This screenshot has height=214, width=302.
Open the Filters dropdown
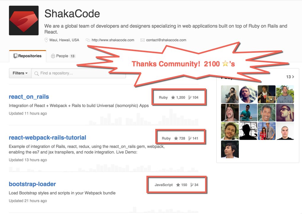[20, 73]
